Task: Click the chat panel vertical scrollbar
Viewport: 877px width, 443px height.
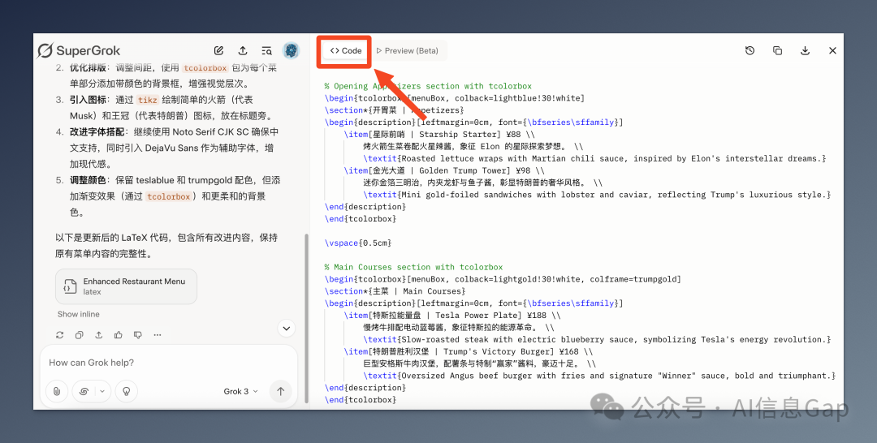Action: coord(306,318)
